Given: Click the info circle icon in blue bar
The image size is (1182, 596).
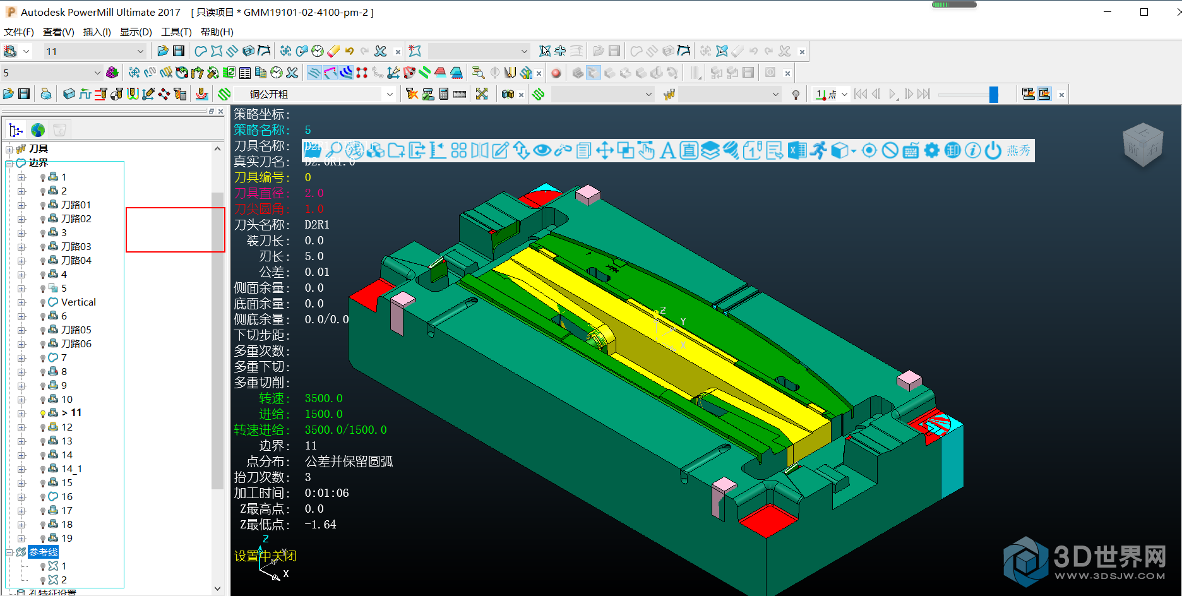Looking at the screenshot, I should coord(973,150).
